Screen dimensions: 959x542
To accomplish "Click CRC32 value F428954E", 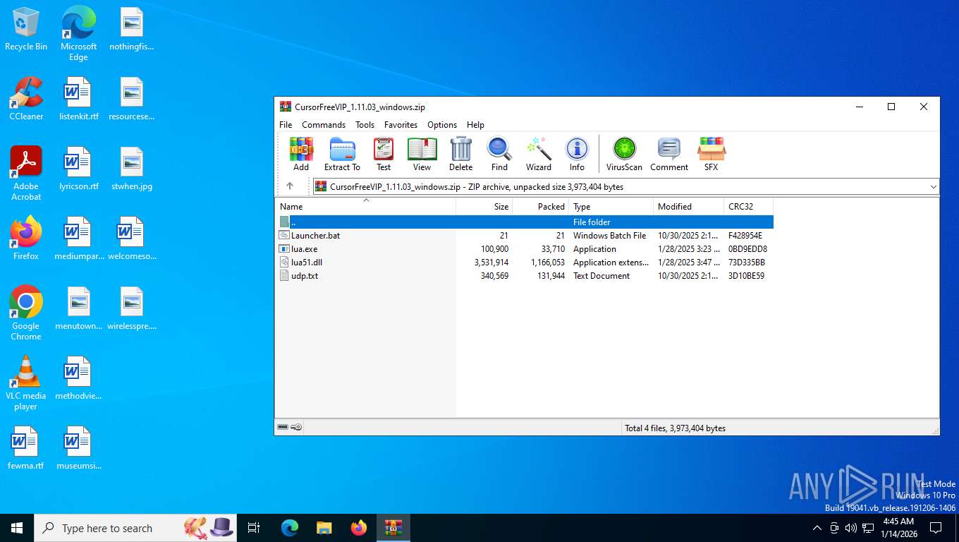I will point(745,236).
